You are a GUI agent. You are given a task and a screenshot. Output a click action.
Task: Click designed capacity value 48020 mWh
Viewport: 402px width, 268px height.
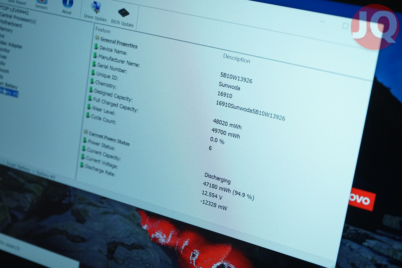(227, 124)
